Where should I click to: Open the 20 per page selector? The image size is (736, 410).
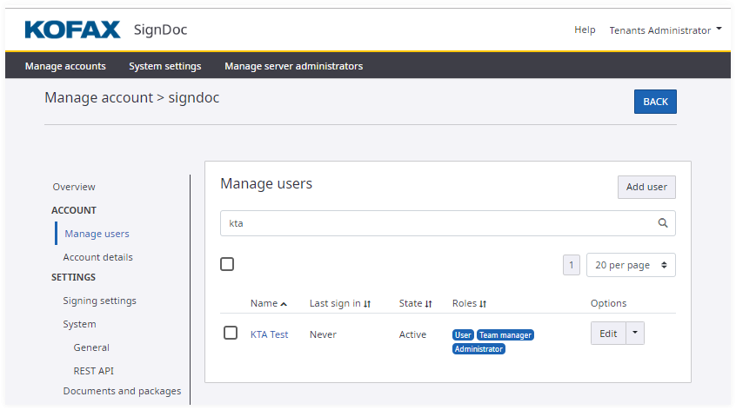click(x=631, y=265)
